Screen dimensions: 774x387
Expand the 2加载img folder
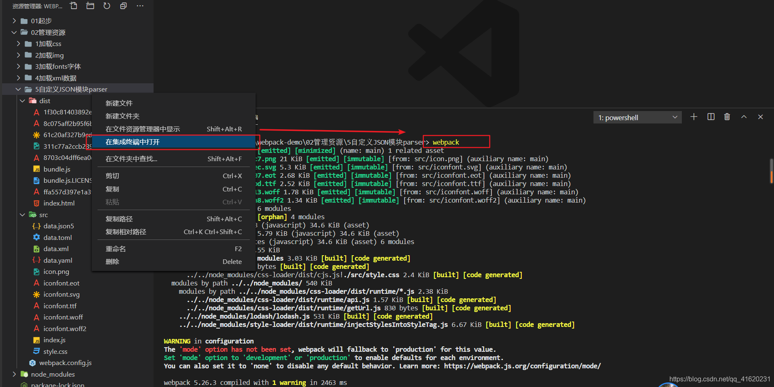18,55
